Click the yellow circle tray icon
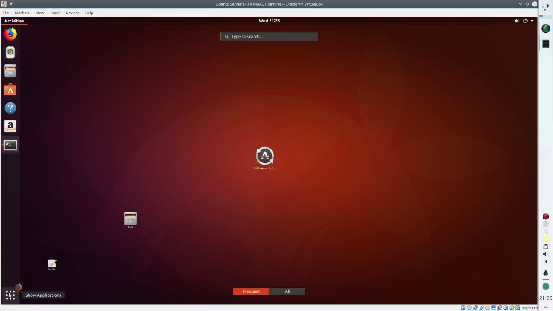 (x=546, y=239)
